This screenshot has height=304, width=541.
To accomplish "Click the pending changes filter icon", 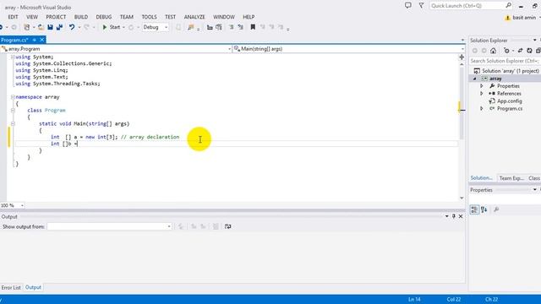I will pos(506,51).
